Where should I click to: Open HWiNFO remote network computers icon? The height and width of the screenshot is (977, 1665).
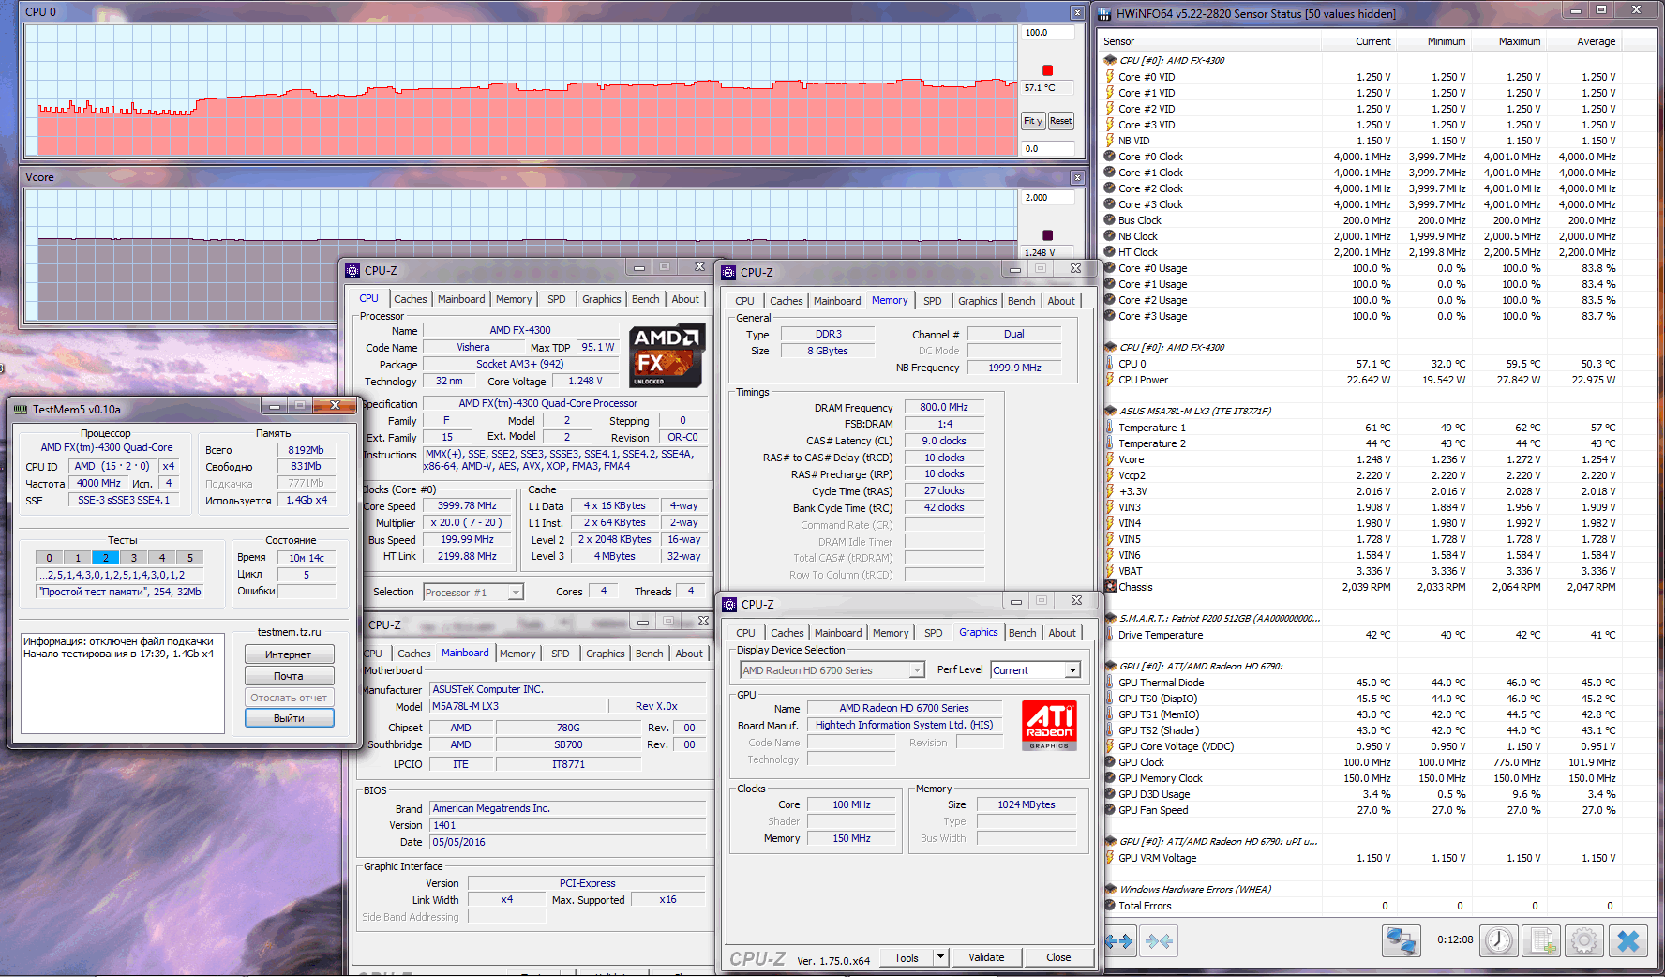click(x=1402, y=940)
